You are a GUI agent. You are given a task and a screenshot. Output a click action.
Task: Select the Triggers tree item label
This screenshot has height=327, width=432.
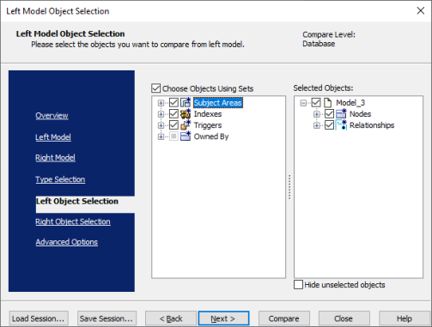click(208, 125)
